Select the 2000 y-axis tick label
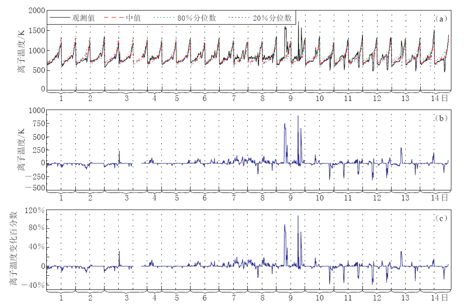 [37, 11]
